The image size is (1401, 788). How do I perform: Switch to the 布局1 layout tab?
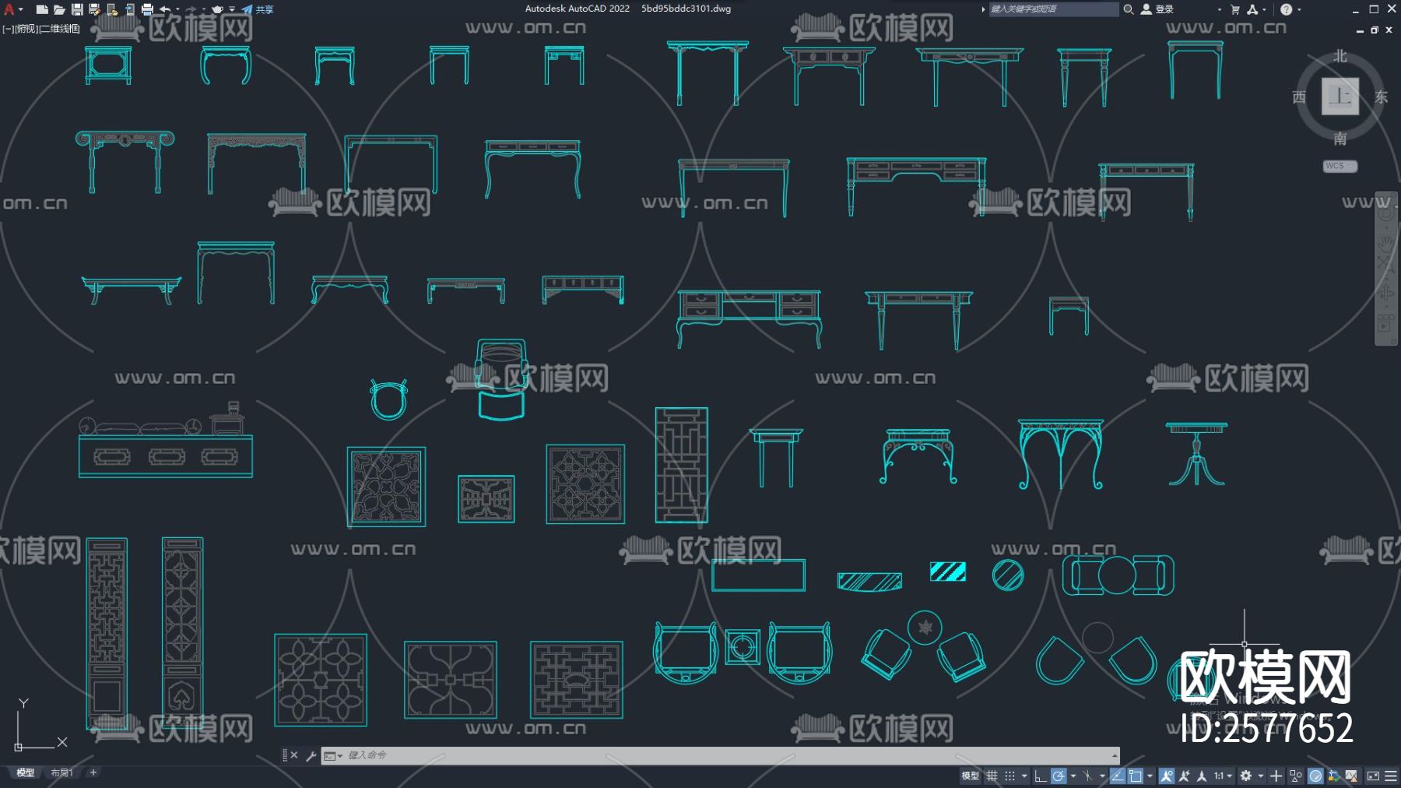pyautogui.click(x=61, y=772)
